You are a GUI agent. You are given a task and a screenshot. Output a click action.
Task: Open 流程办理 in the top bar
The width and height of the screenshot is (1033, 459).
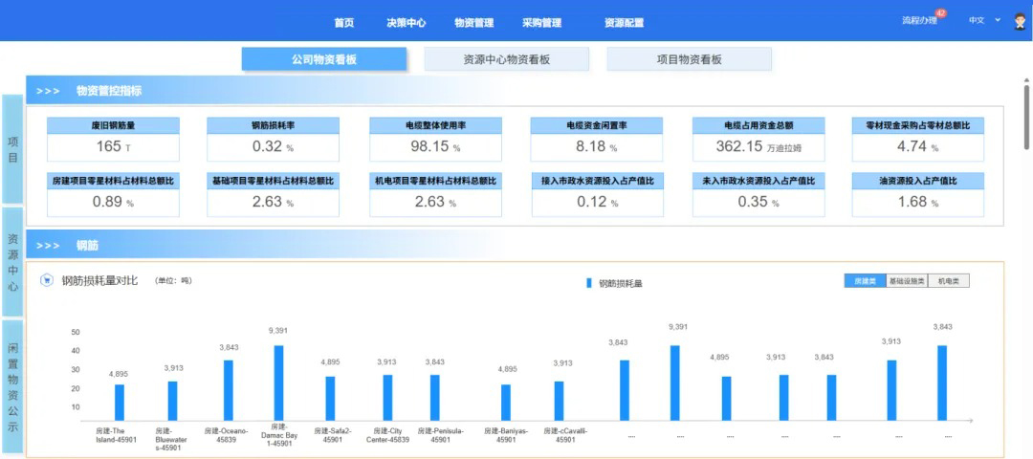coord(919,21)
